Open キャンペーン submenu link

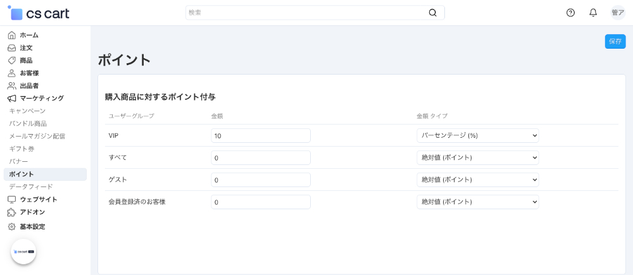point(27,111)
